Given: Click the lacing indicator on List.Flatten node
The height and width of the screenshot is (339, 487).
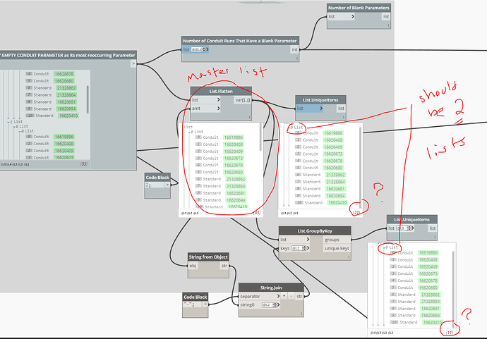Looking at the screenshot, I should point(249,117).
